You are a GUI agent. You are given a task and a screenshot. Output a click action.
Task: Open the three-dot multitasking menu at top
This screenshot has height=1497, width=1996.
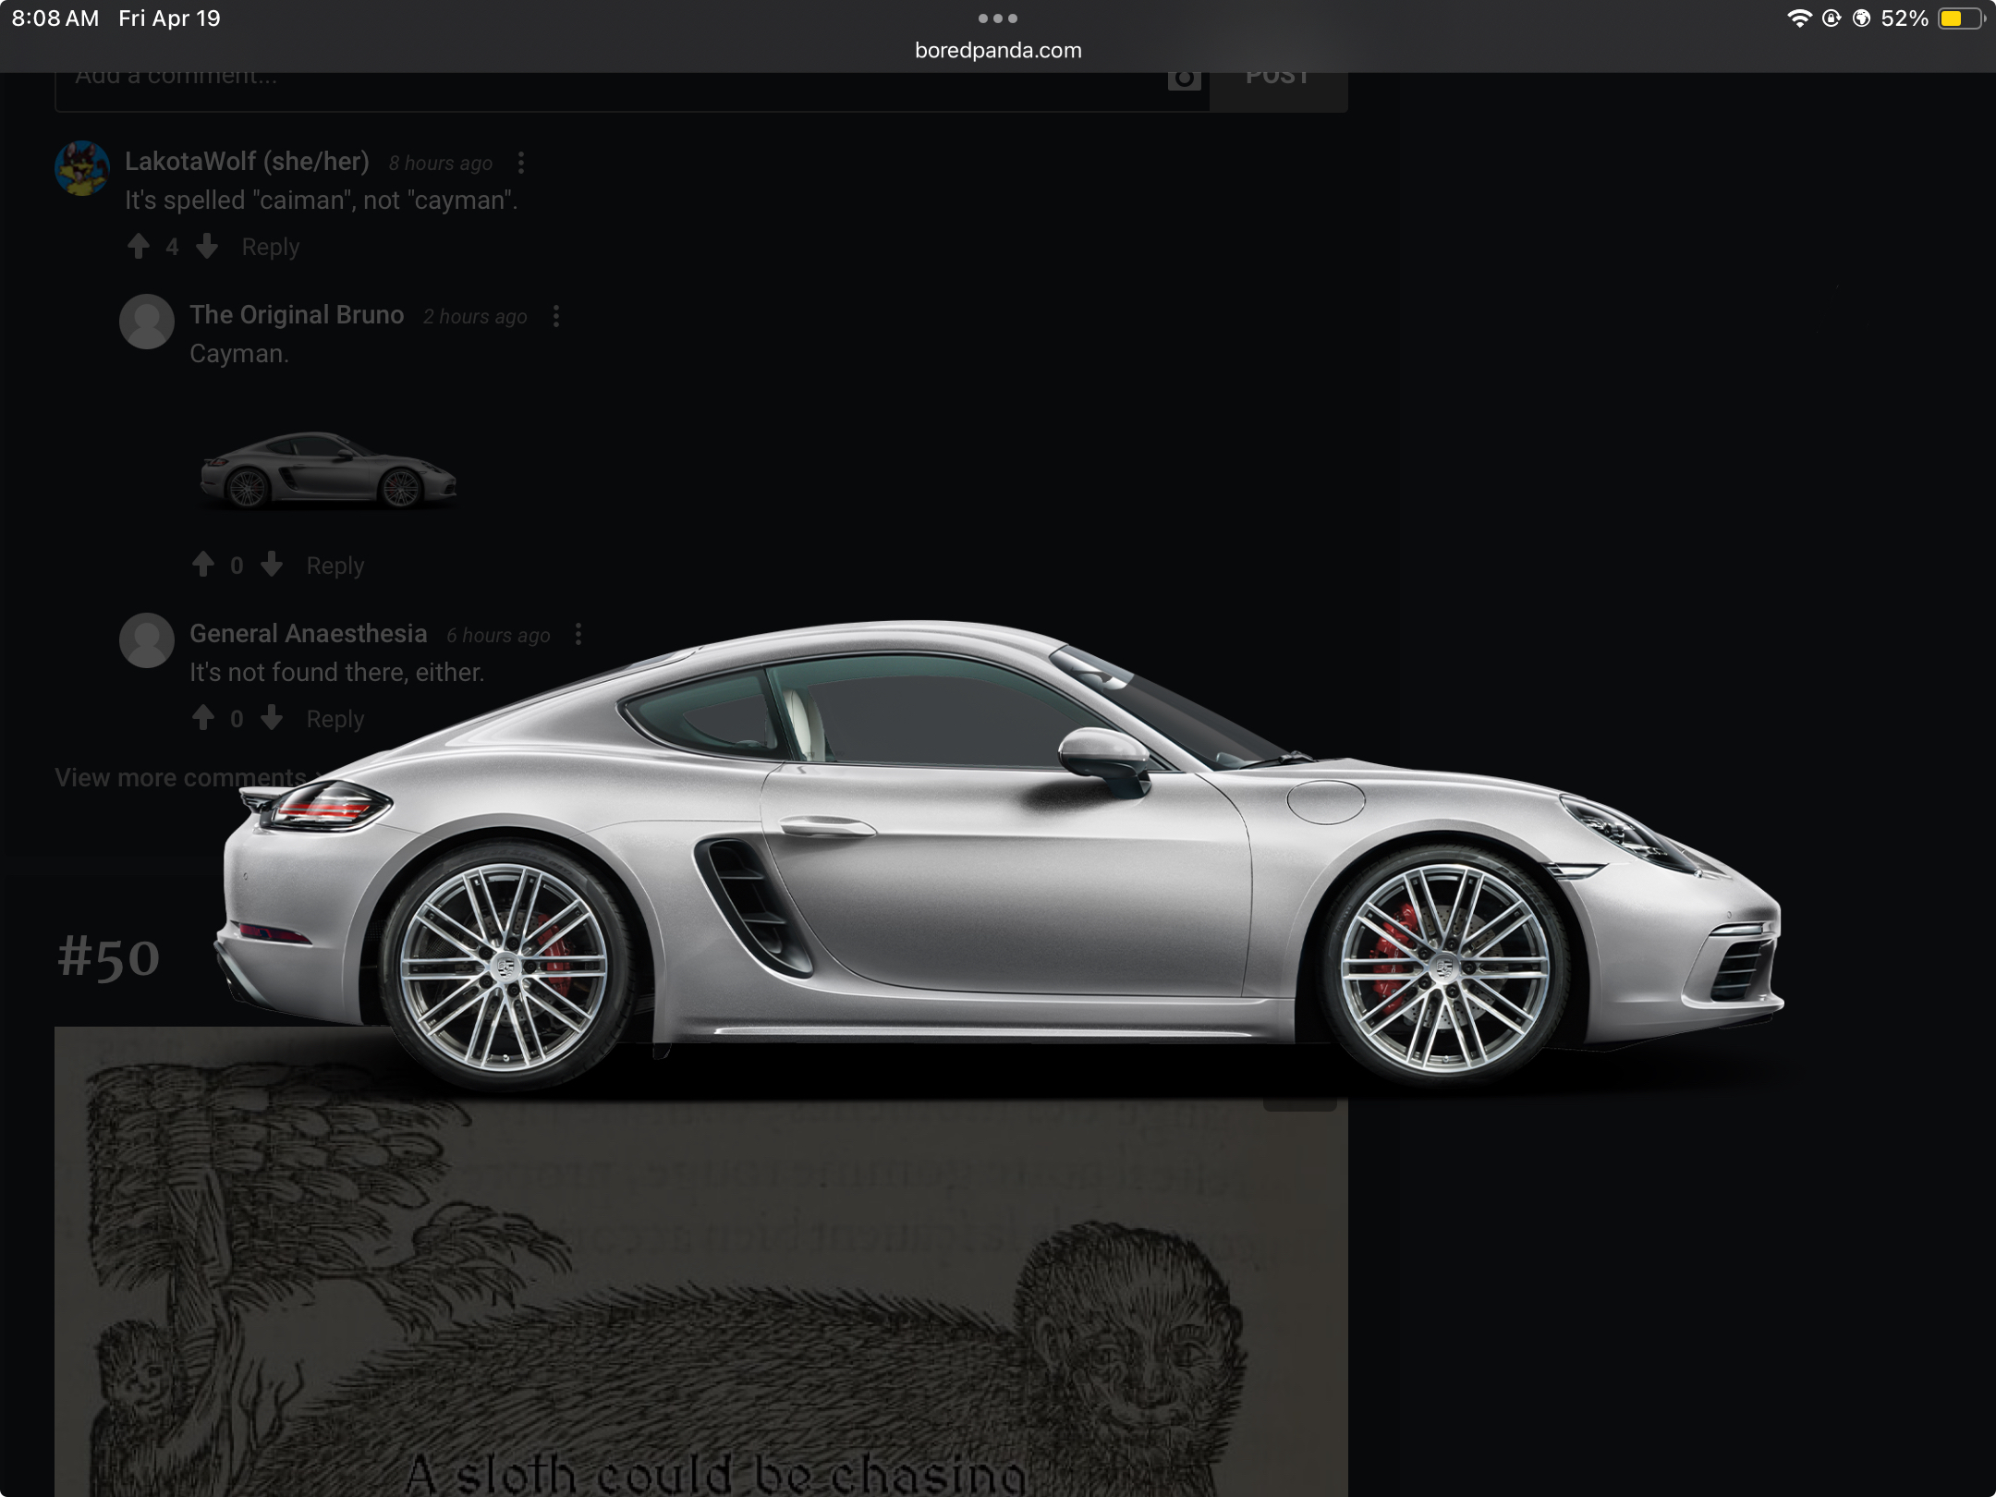tap(998, 18)
